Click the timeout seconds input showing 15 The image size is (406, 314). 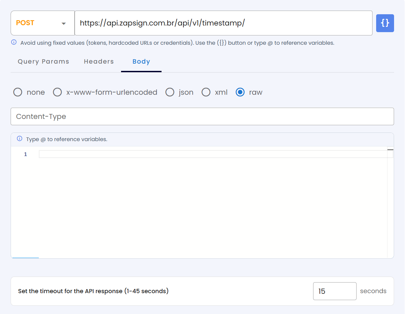tap(335, 291)
